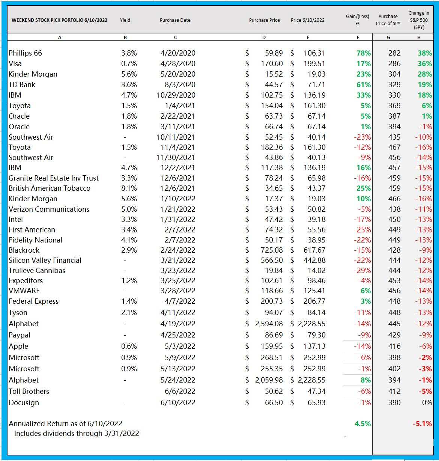Click the 'Federal Express' cell
439x461 pixels.
click(x=33, y=301)
